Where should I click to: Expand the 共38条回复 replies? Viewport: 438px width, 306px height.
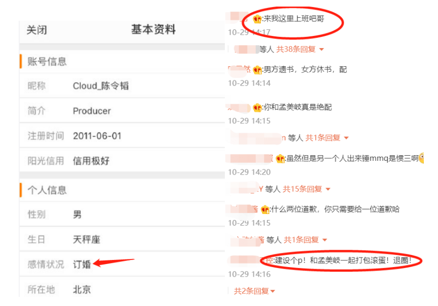[x=300, y=50]
